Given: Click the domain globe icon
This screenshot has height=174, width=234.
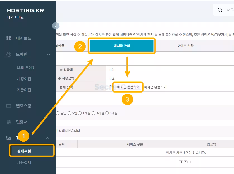Looking at the screenshot, I should pyautogui.click(x=9, y=54).
